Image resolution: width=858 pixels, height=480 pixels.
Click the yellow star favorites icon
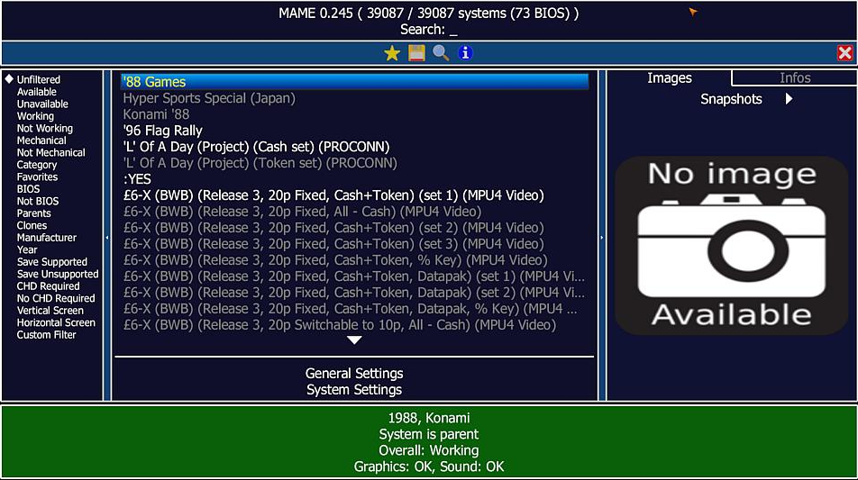pyautogui.click(x=392, y=53)
